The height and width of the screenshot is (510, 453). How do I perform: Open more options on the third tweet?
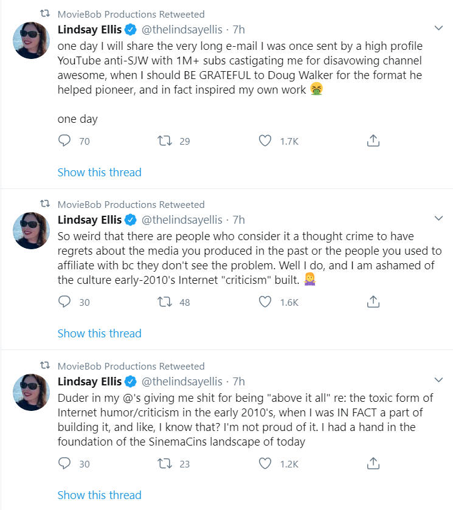coord(438,380)
